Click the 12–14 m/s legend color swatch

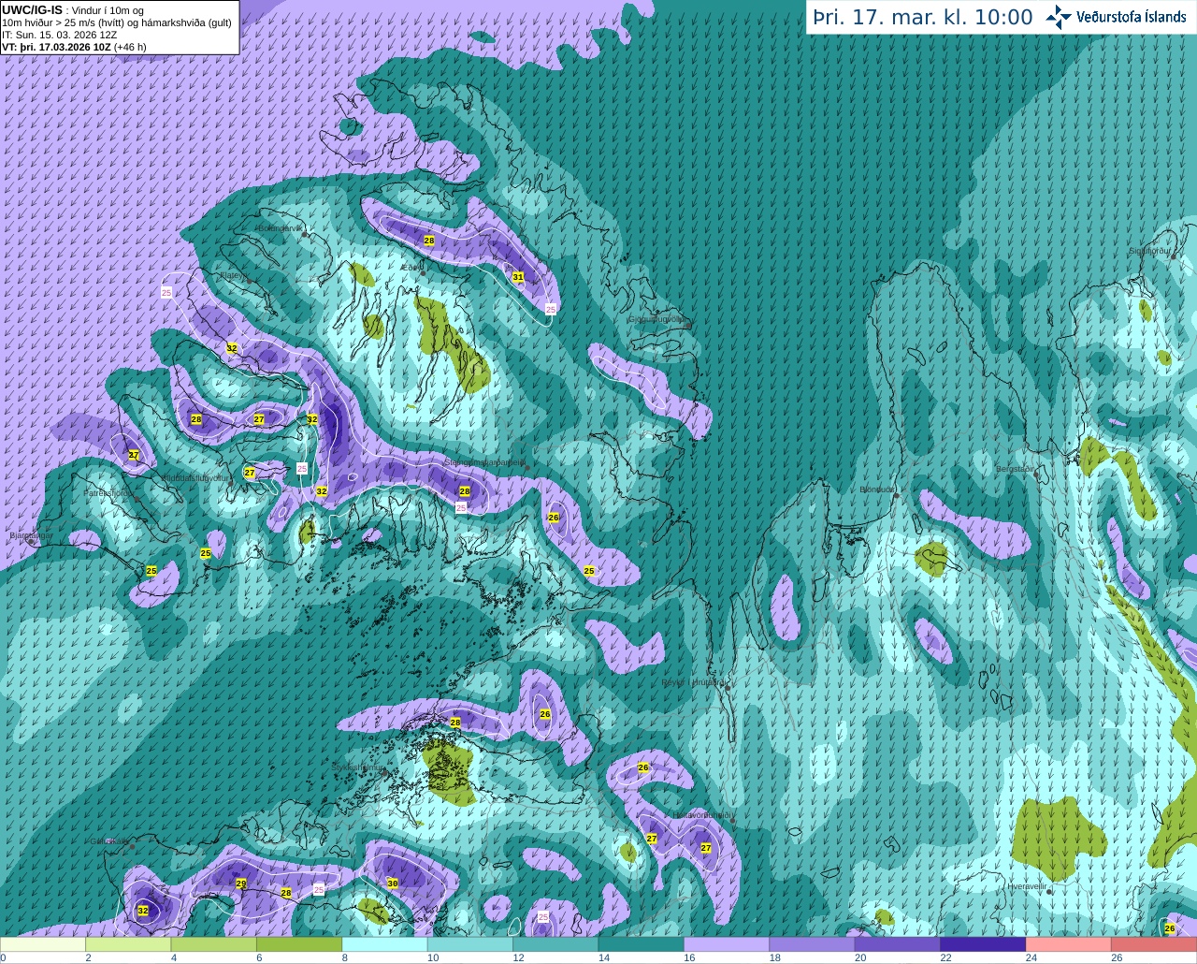[x=555, y=944]
